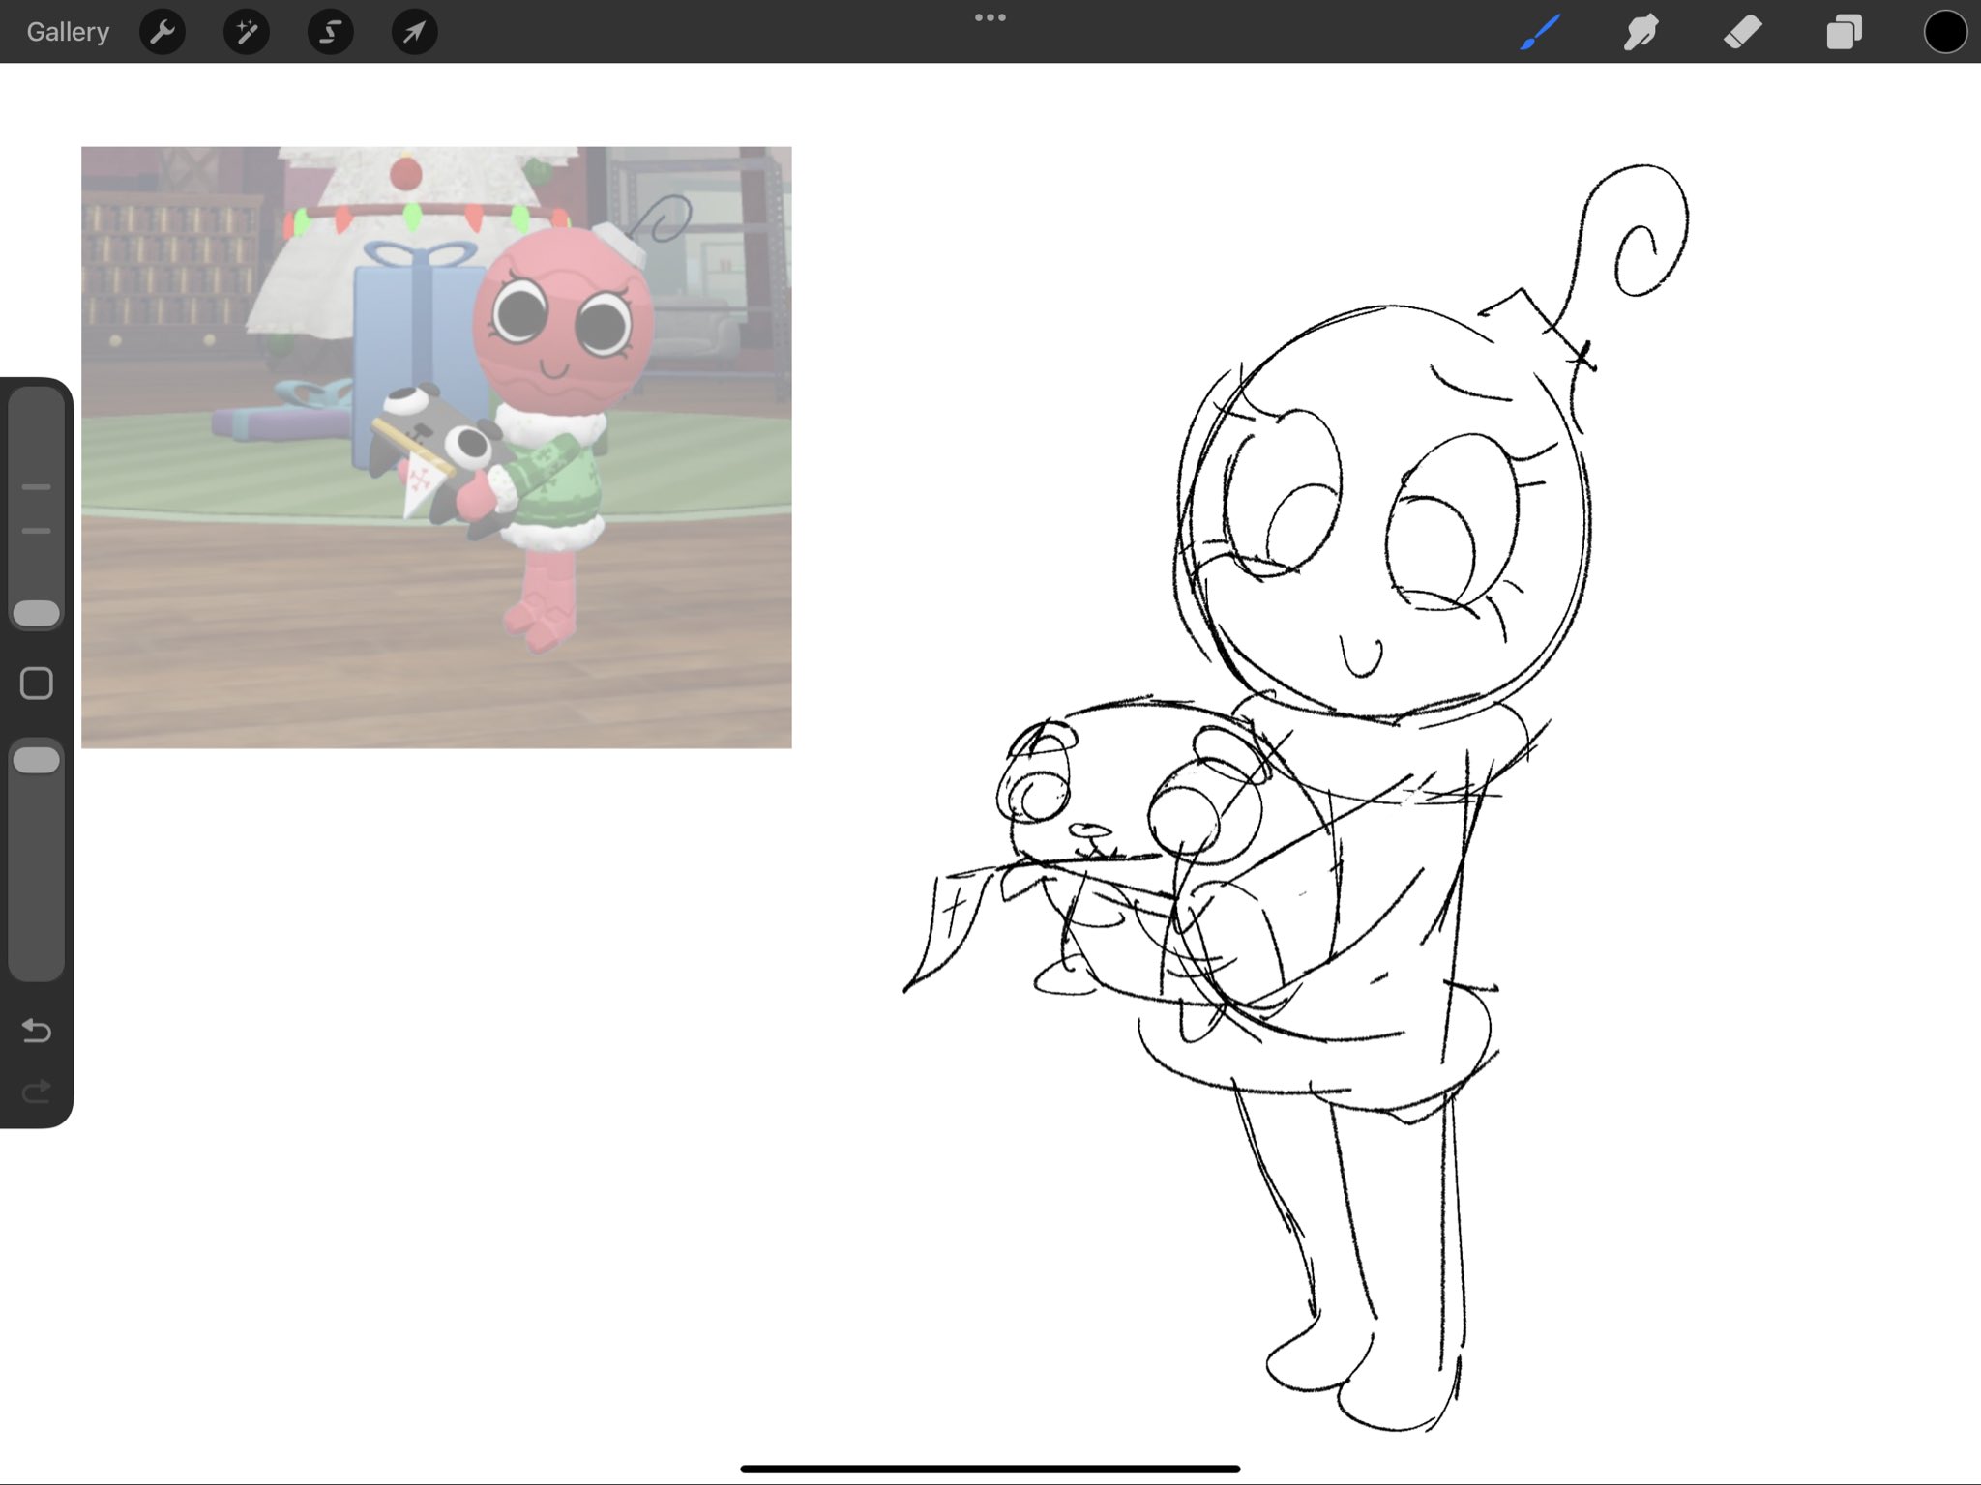Screen dimensions: 1981x1485
Task: Undo the last stroke
Action: tap(37, 1031)
